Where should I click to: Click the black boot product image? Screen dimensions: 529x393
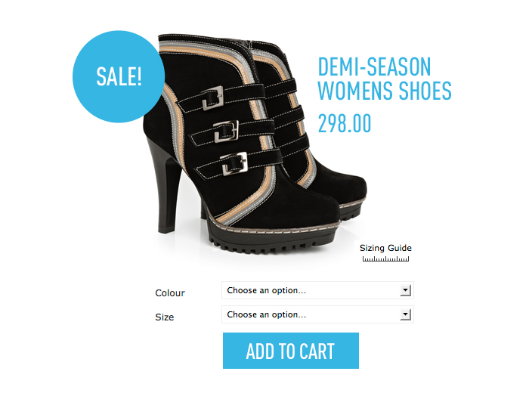255,144
